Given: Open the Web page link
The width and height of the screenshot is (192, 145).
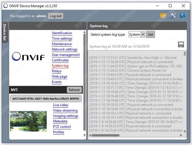Looking at the screenshot, I should coord(60,76).
